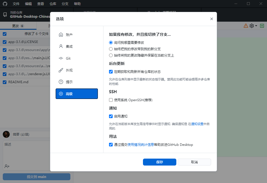Toggle the usage statistics checkbox under 用法
Viewport: 267px width, 183px height.
(x=111, y=145)
